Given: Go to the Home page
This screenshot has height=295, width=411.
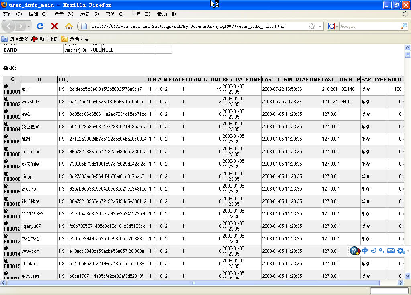Looking at the screenshot, I should [x=69, y=26].
